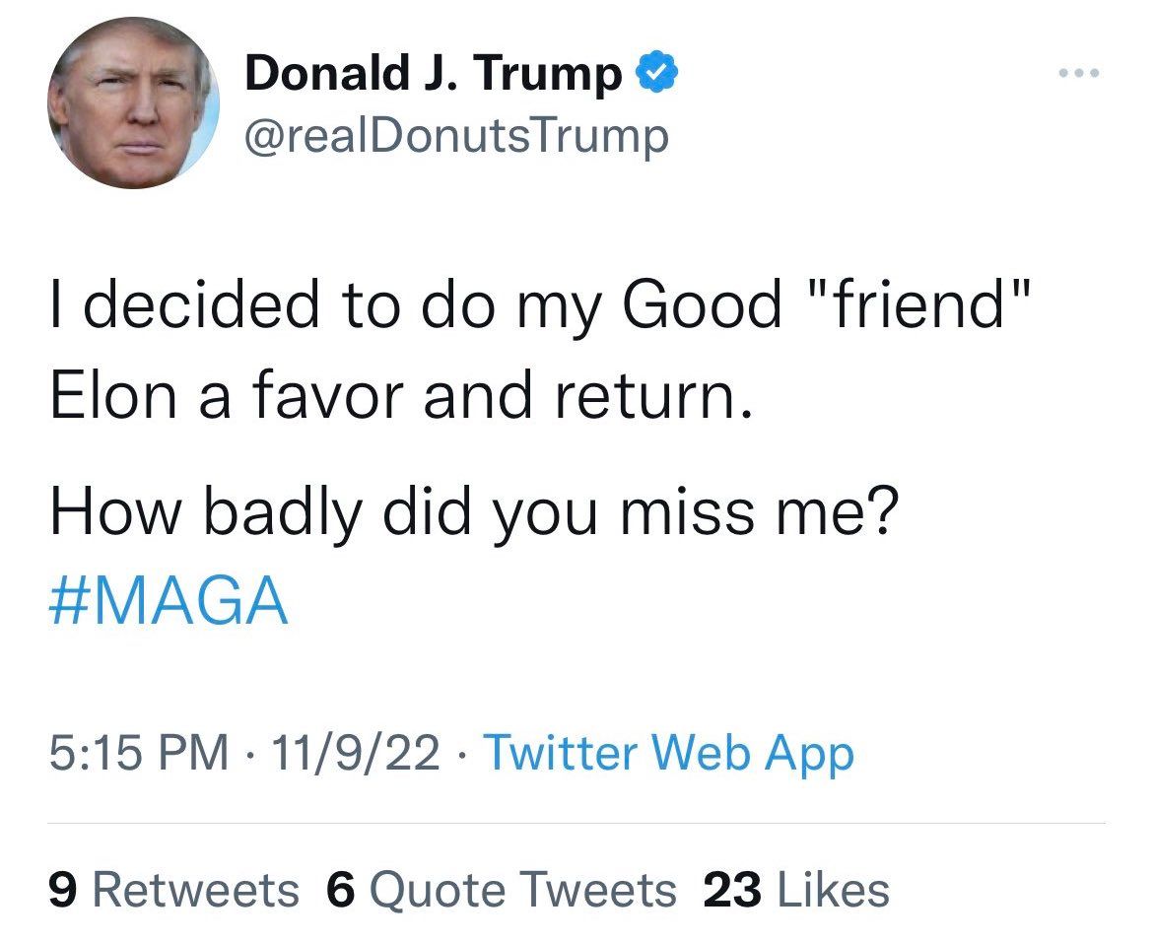
Task: Click the 11/9/22 tweet date
Action: click(359, 754)
